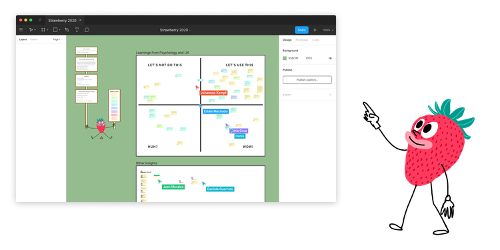
Task: Click the Publish publicly button
Action: point(307,80)
